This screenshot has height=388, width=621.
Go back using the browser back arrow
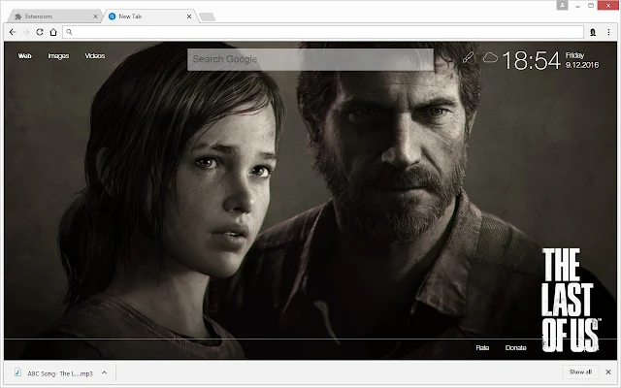pos(13,32)
